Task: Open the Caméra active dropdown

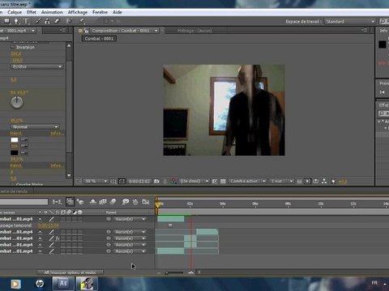Action: (x=247, y=181)
